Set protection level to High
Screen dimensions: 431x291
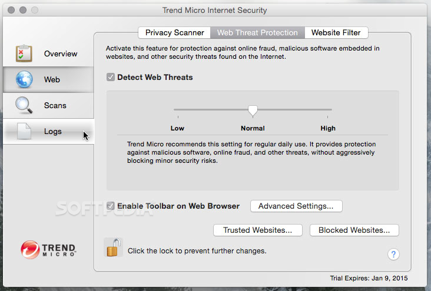tap(328, 128)
